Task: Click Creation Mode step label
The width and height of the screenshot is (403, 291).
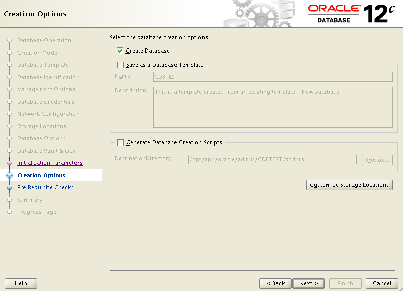Action: (x=37, y=53)
